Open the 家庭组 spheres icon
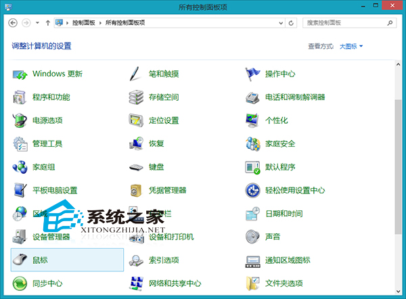The image size is (406, 299). 20,167
